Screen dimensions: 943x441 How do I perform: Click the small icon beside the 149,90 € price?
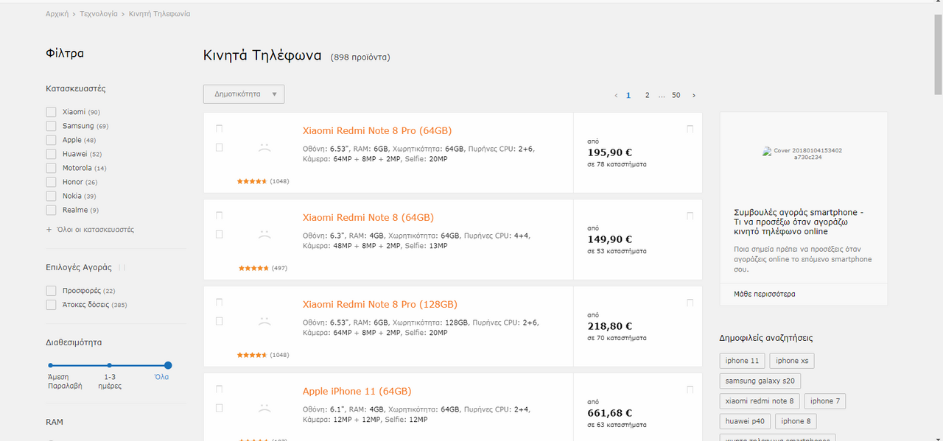click(x=690, y=216)
